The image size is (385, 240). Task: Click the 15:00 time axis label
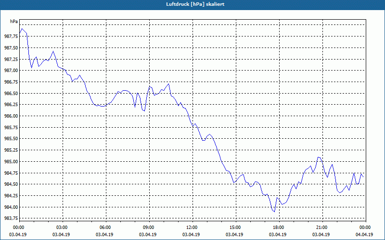click(236, 228)
